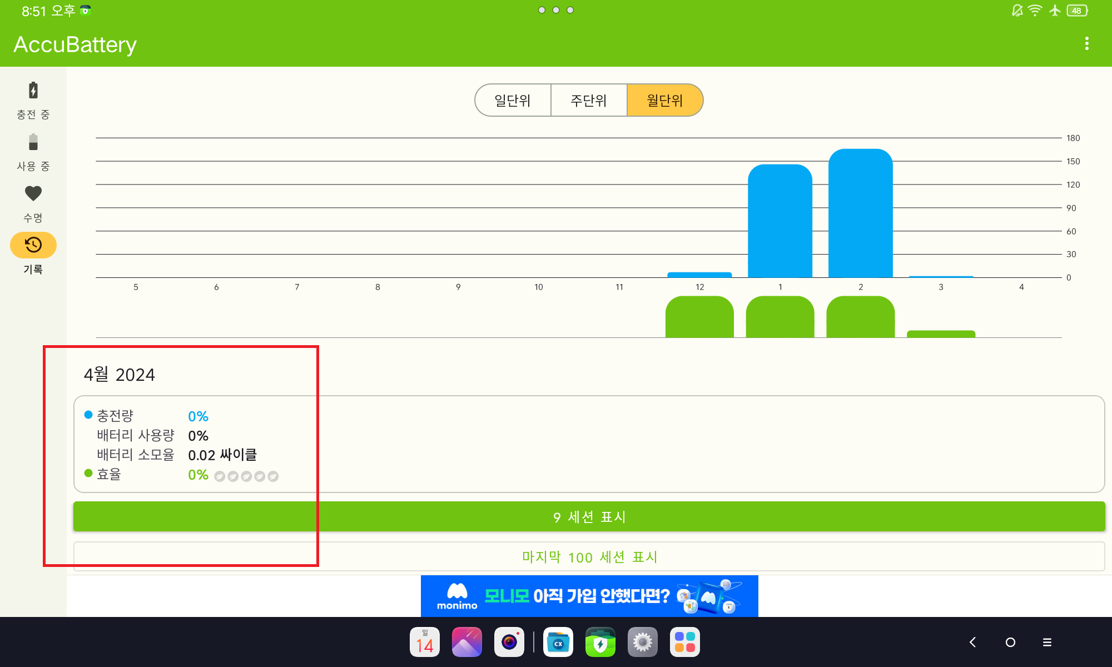The height and width of the screenshot is (667, 1112).
Task: Select monthly view (월단위)
Action: click(x=665, y=101)
